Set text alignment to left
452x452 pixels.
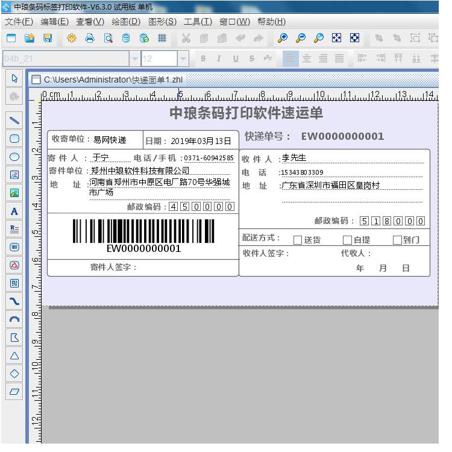(290, 58)
